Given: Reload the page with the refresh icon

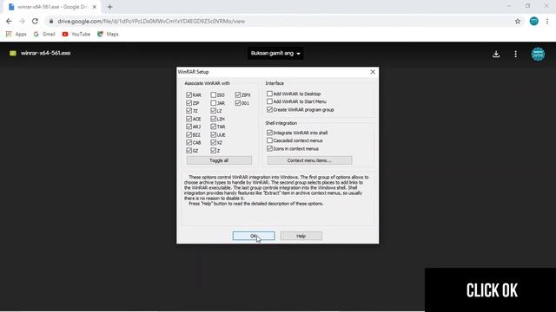Looking at the screenshot, I should tap(35, 21).
